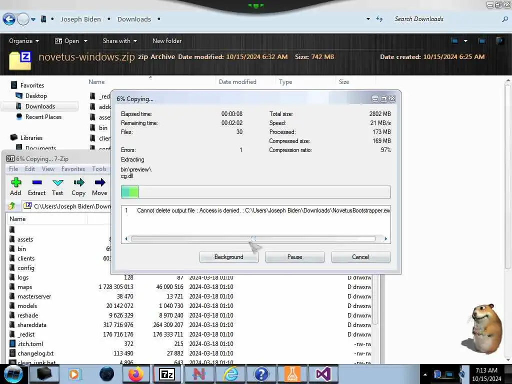
Task: Click the Explorer Forward navigation button
Action: tap(23, 19)
